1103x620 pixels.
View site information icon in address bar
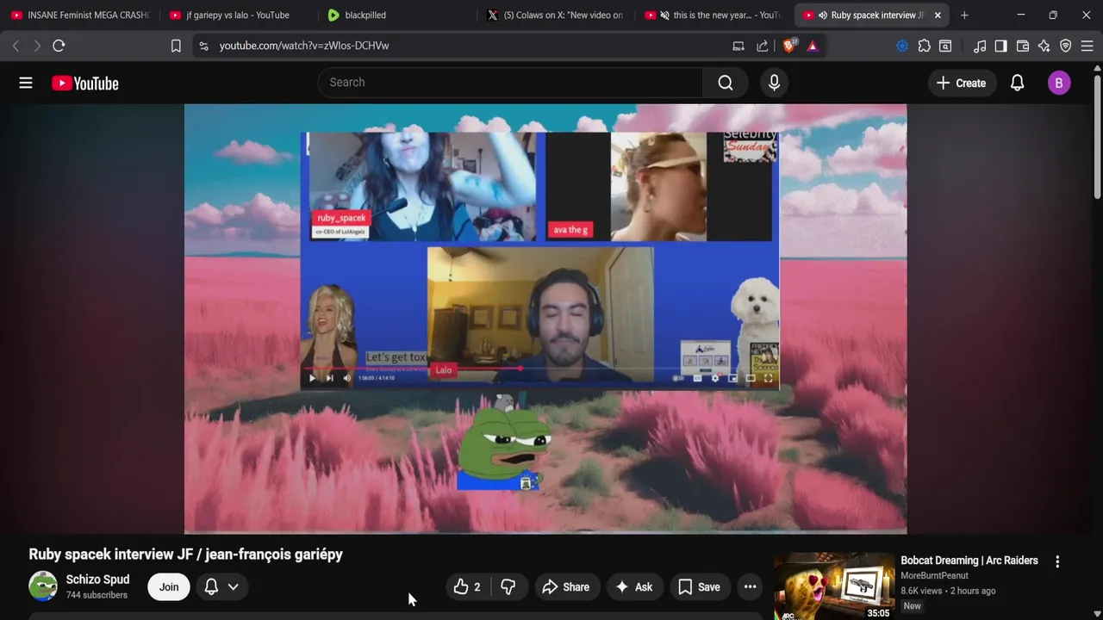click(x=203, y=46)
